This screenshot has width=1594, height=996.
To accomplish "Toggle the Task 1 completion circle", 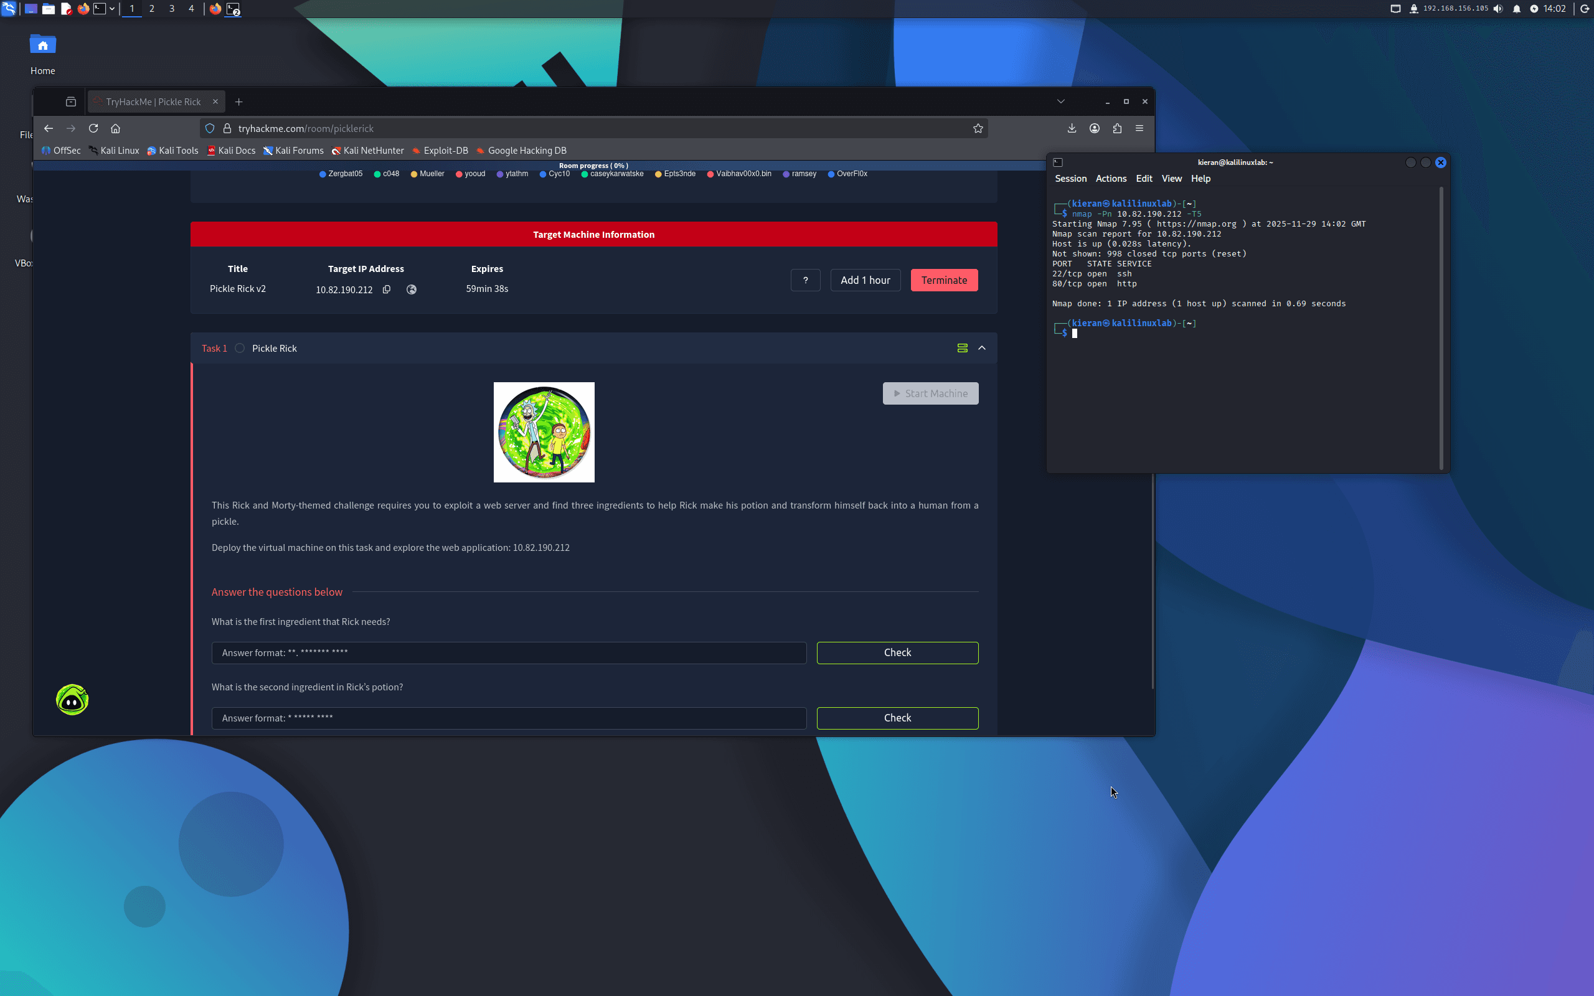I will pyautogui.click(x=240, y=349).
